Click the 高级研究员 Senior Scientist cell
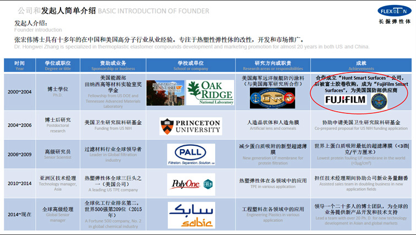Viewport: 416px width, 235px height. click(x=58, y=154)
